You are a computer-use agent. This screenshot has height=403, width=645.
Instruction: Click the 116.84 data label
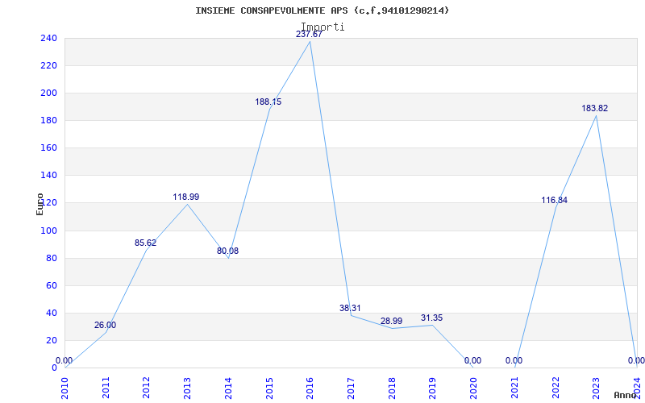click(x=554, y=200)
